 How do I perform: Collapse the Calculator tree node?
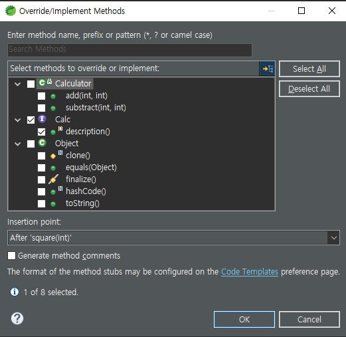(x=18, y=84)
